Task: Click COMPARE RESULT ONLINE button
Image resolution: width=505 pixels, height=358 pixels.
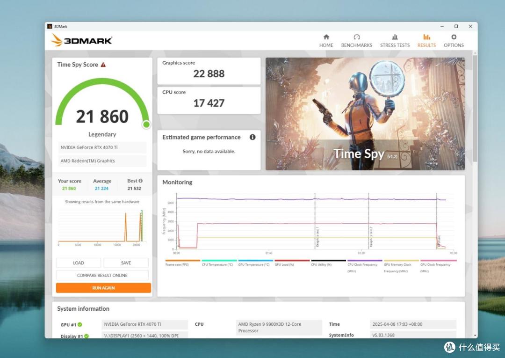Action: coord(102,275)
